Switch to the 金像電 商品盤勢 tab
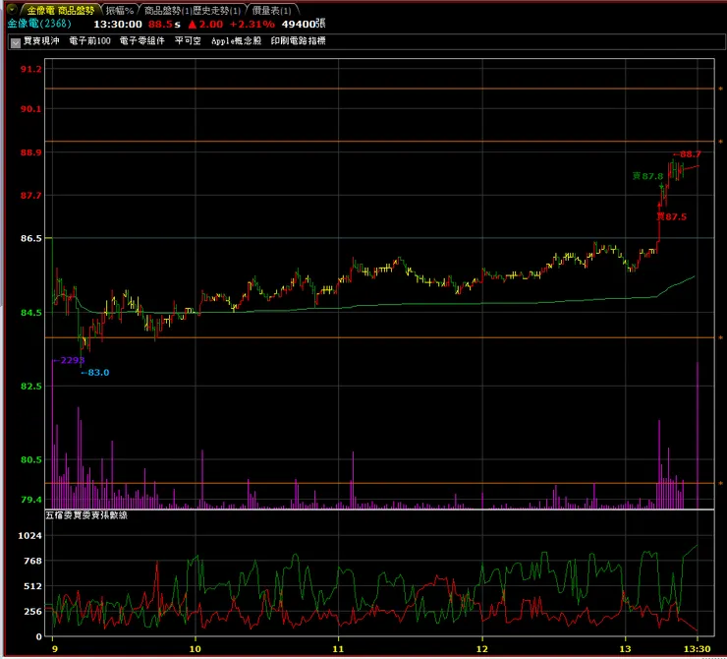This screenshot has height=659, width=727. (x=60, y=10)
